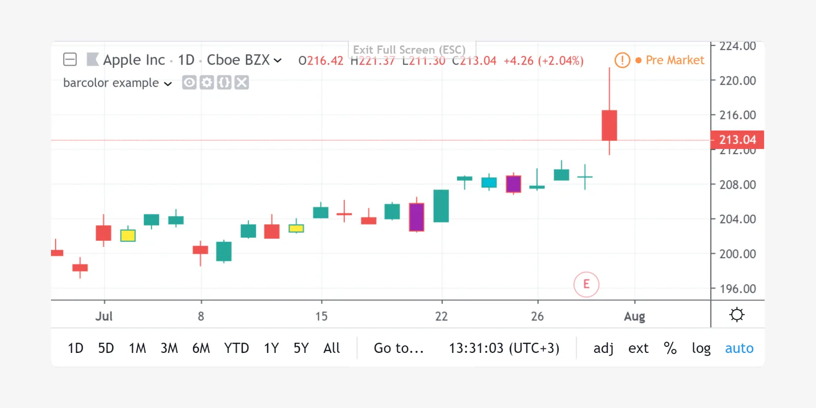
Task: Toggle log scale mode
Action: (701, 348)
